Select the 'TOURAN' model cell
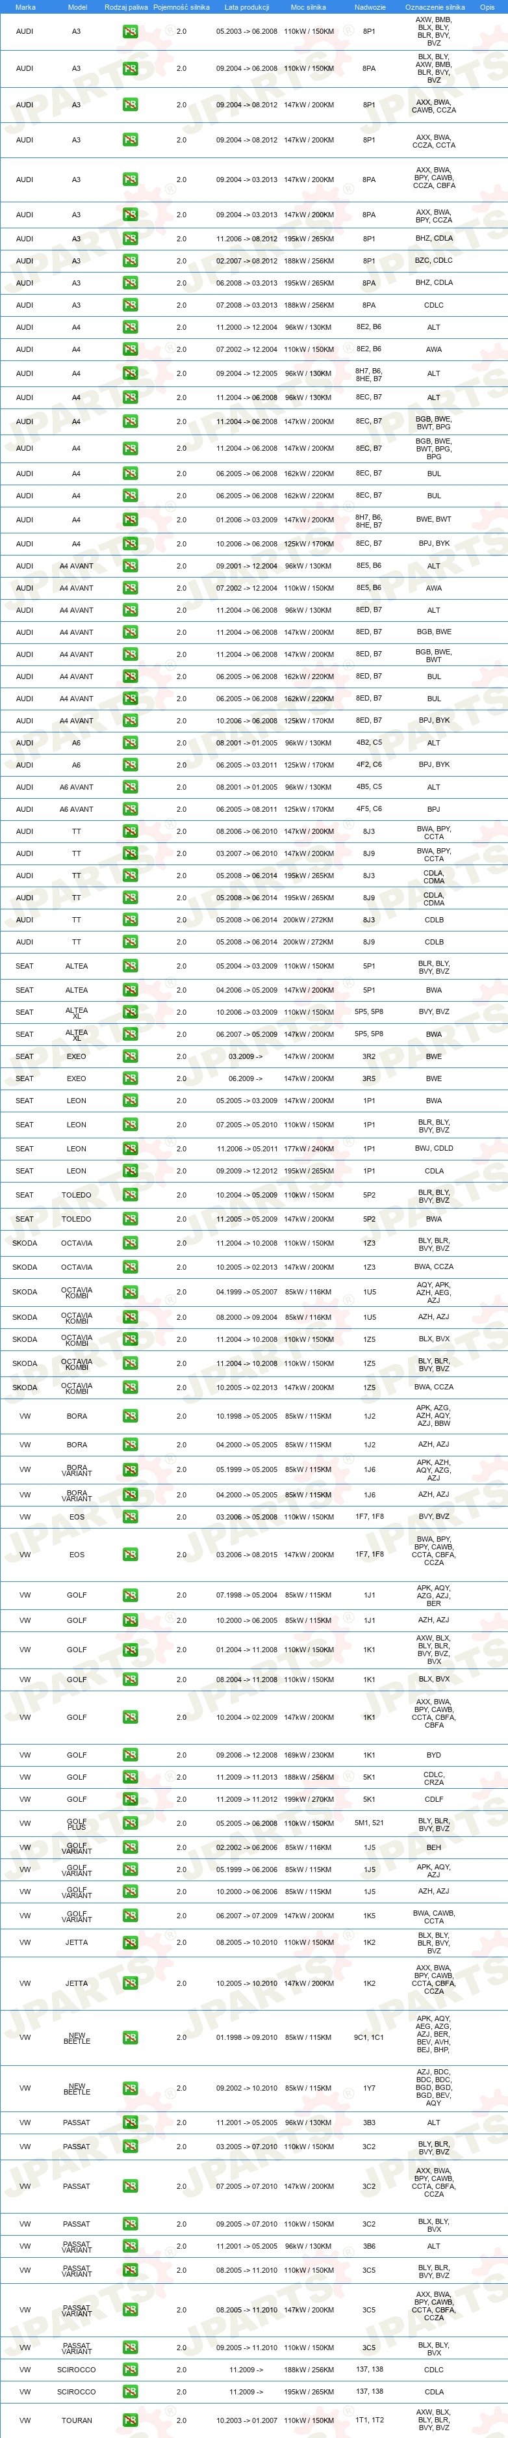The height and width of the screenshot is (2438, 508). 77,2420
